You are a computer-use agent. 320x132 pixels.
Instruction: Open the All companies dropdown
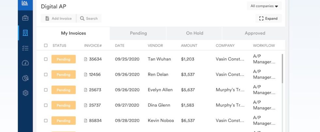[x=264, y=6]
